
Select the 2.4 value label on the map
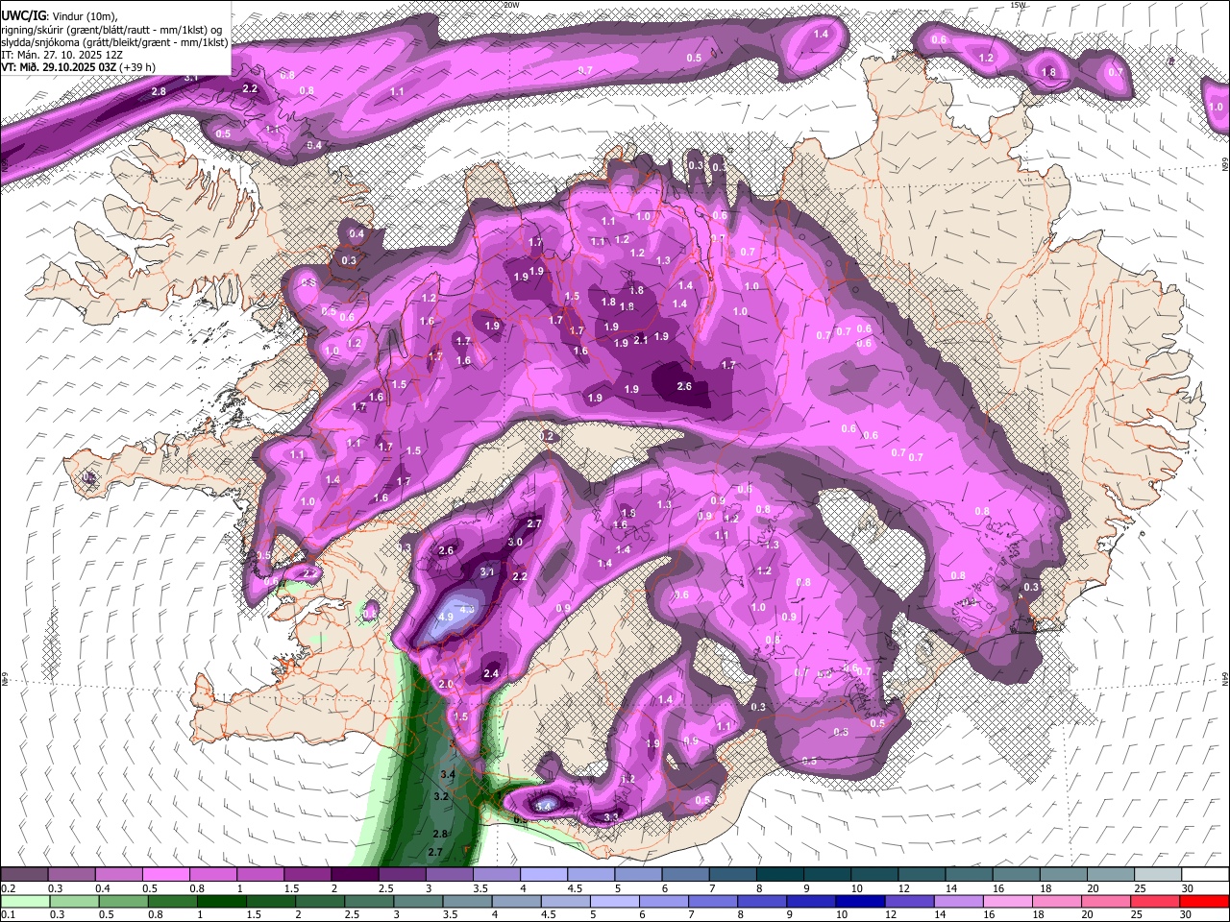(492, 674)
